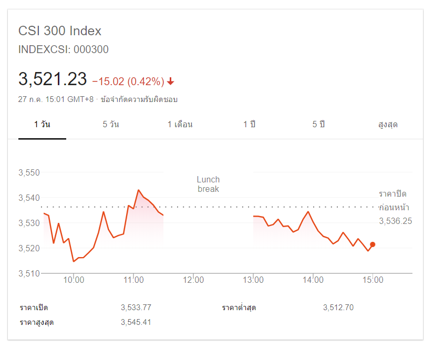Switch to the 5 ปี tab
This screenshot has width=434, height=348.
point(318,125)
